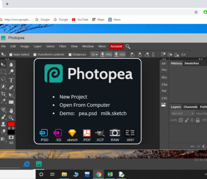The height and width of the screenshot is (179, 207).
Task: Select the Gradient tool
Action: pyautogui.click(x=3, y=139)
